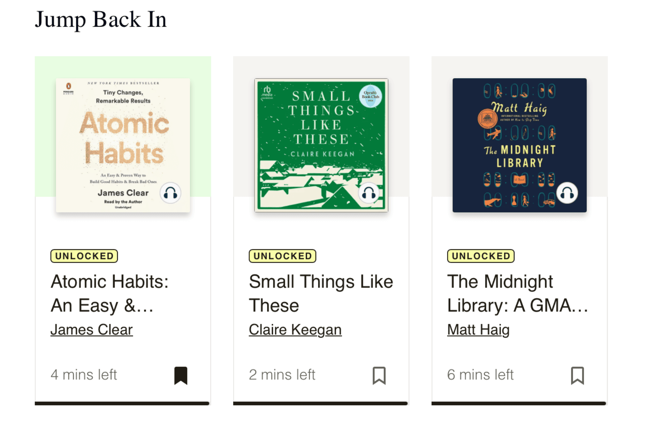Click the UNLOCKED badge on Atomic Habits
Viewport: 654px width, 425px height.
(x=84, y=255)
